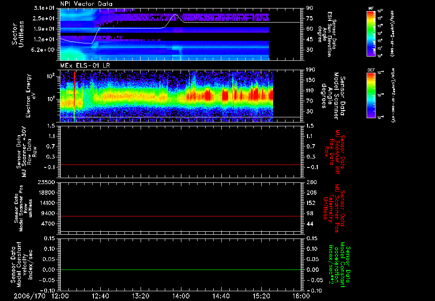Click the red MU Scanner Pos Telemetry axis title
Screen dimensions: 435x301
click(x=334, y=208)
